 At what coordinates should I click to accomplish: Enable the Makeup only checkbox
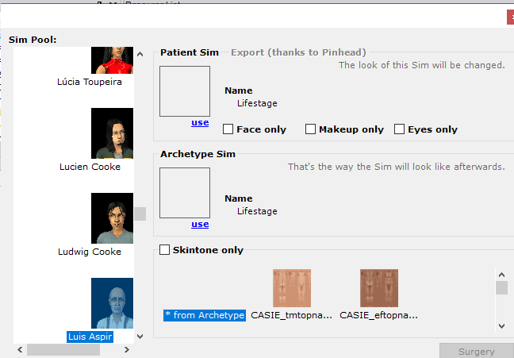[310, 129]
